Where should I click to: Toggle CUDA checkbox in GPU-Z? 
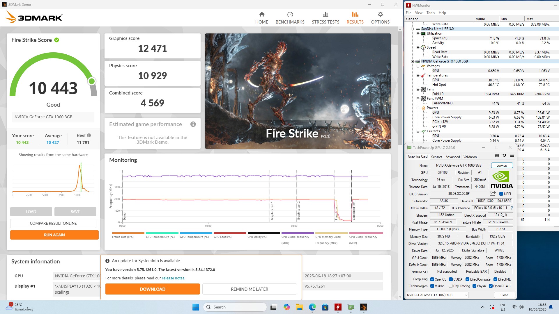coord(451,279)
